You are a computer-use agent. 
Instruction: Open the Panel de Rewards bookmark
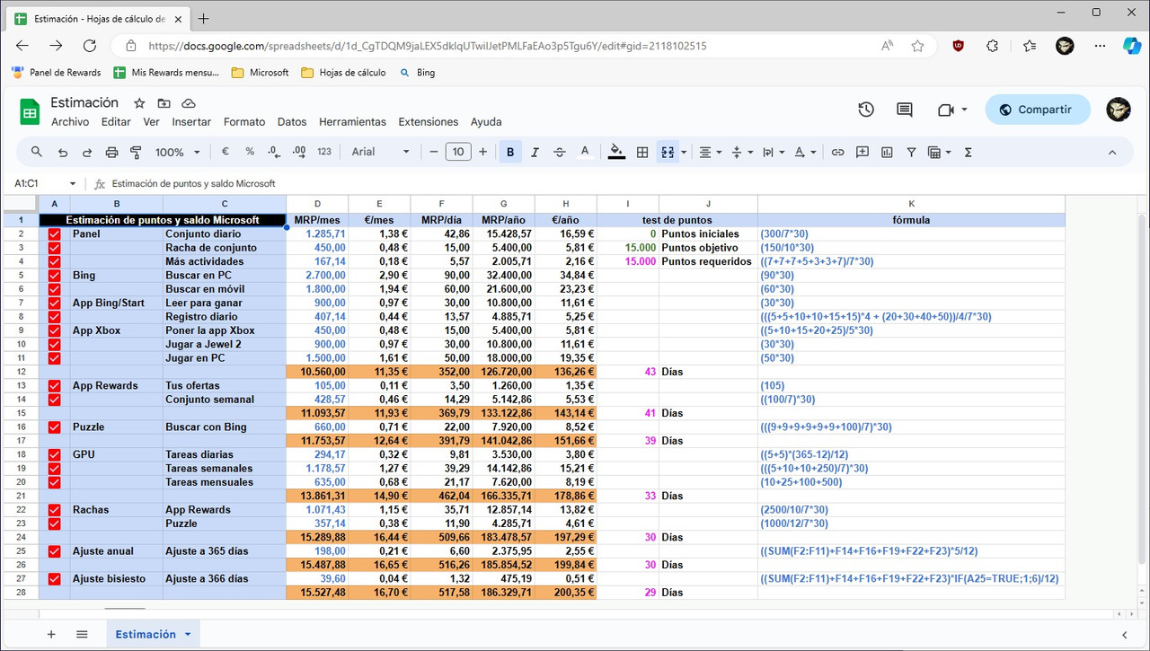[x=56, y=73]
